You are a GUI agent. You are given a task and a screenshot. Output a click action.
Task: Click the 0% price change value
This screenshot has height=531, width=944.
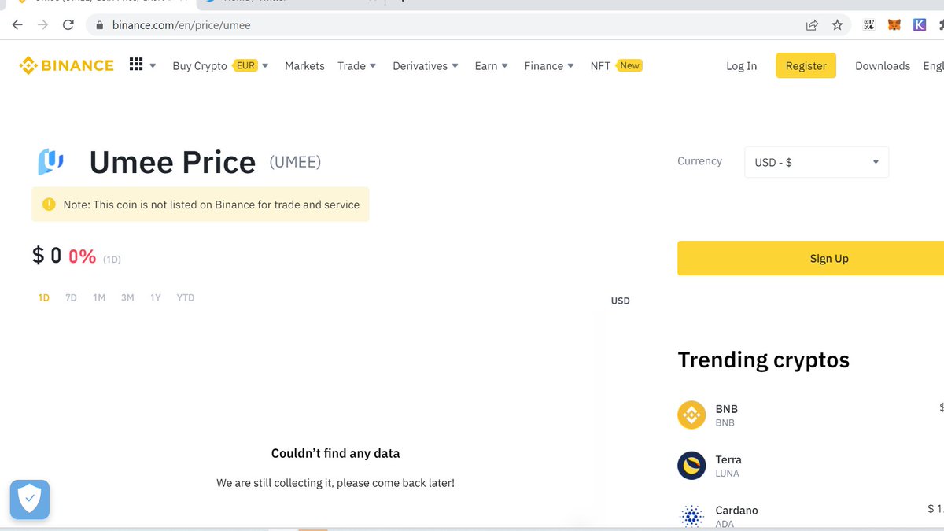(x=82, y=256)
